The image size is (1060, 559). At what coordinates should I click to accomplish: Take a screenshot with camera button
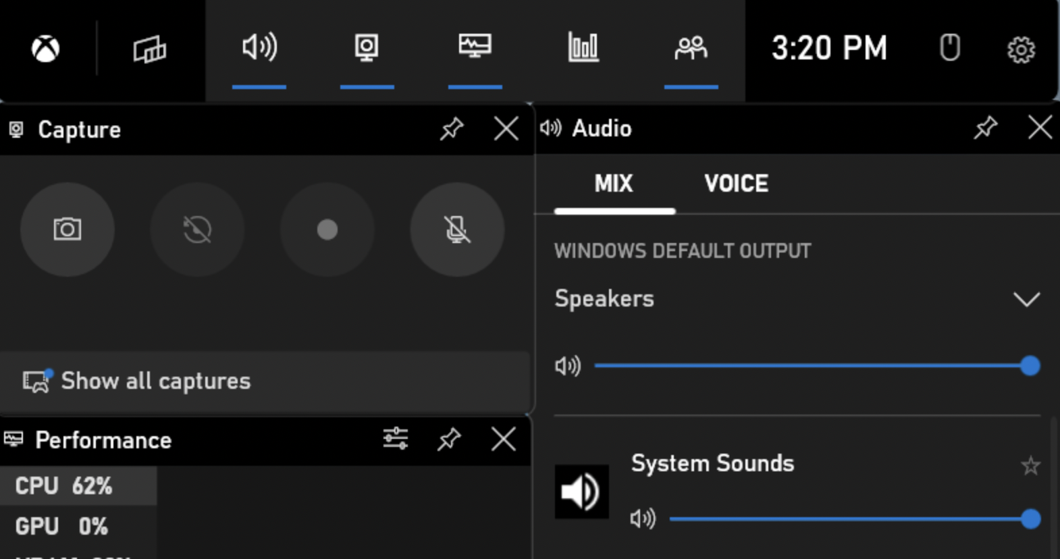click(x=67, y=230)
